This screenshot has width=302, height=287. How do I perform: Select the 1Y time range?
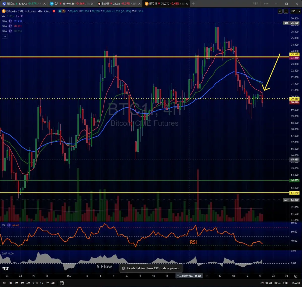(x=42, y=283)
